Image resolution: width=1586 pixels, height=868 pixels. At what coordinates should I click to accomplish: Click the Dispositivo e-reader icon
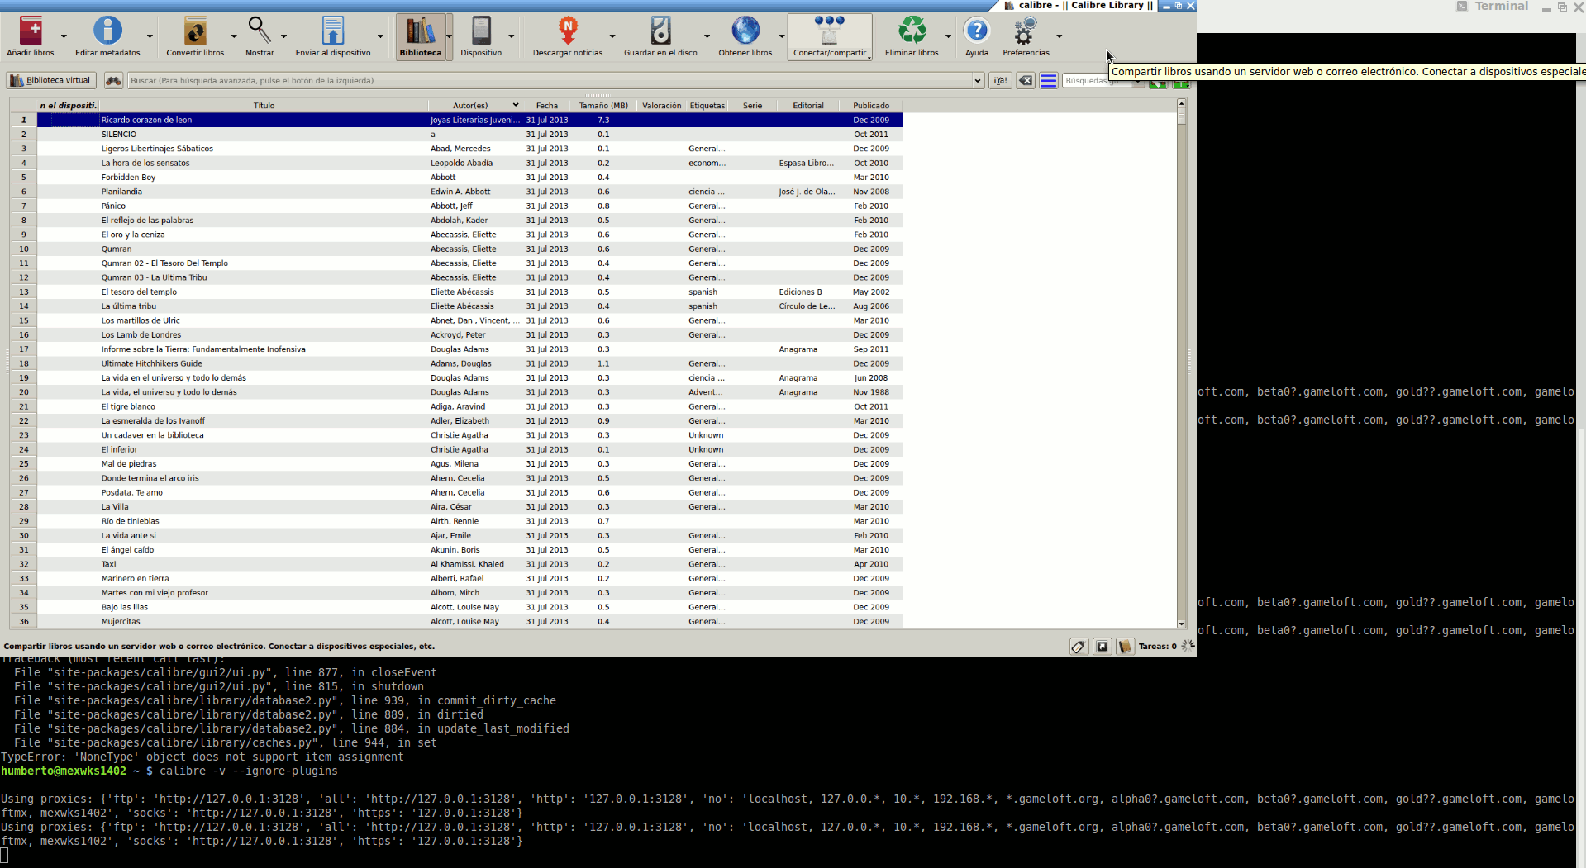pyautogui.click(x=481, y=31)
